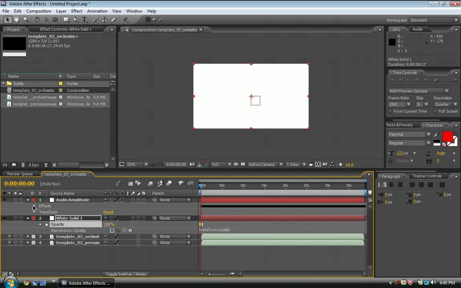Open the 1 View layout dropdown

[x=296, y=164]
